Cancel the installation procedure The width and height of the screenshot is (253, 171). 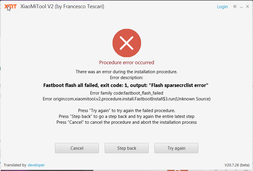coord(77,148)
